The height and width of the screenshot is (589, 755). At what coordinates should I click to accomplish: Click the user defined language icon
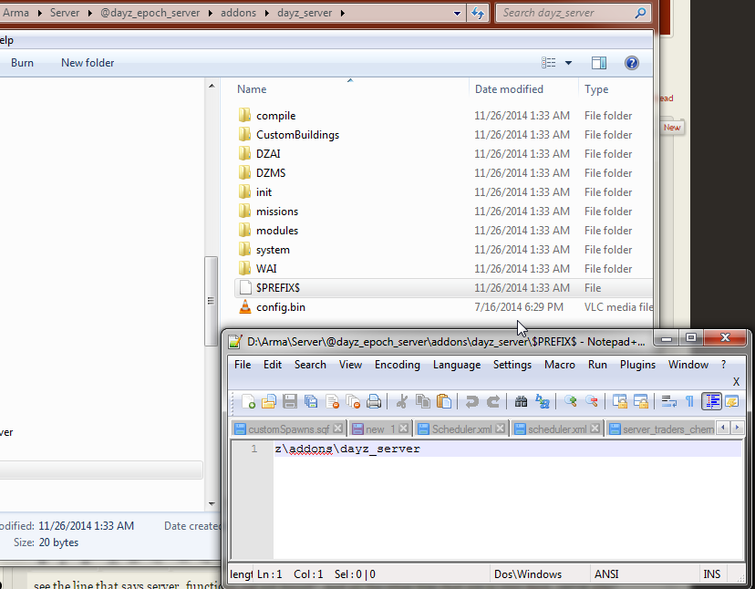[732, 401]
